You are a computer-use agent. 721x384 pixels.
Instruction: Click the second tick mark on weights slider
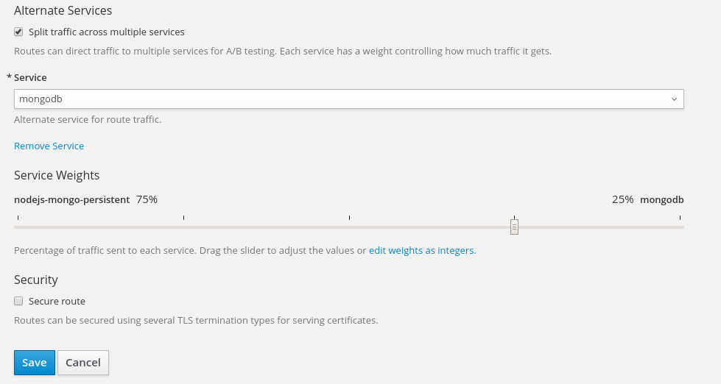pos(183,218)
